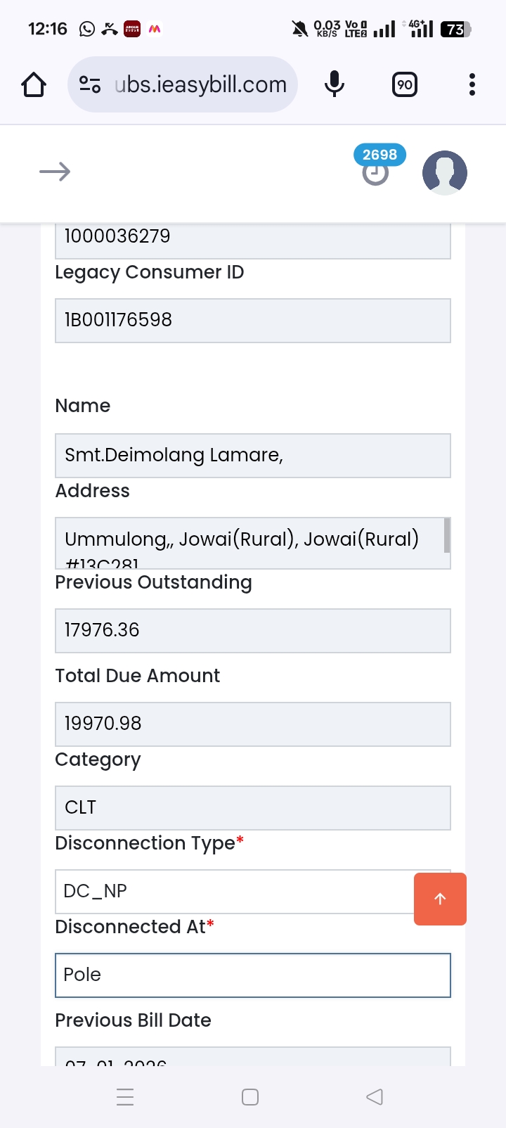Click the Address scrollbar handle
506x1128 pixels.
[447, 535]
